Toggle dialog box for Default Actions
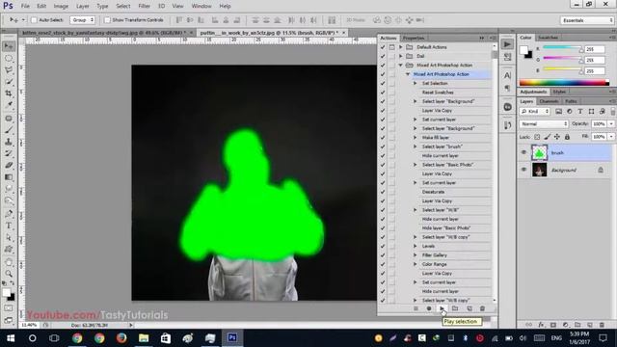This screenshot has width=617, height=347. (x=392, y=47)
